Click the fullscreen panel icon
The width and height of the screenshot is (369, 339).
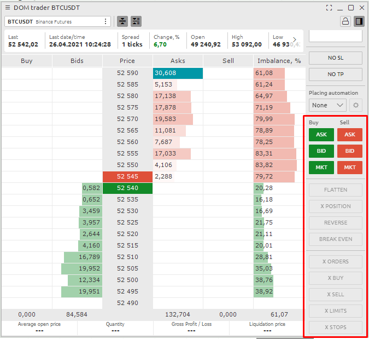click(x=329, y=8)
